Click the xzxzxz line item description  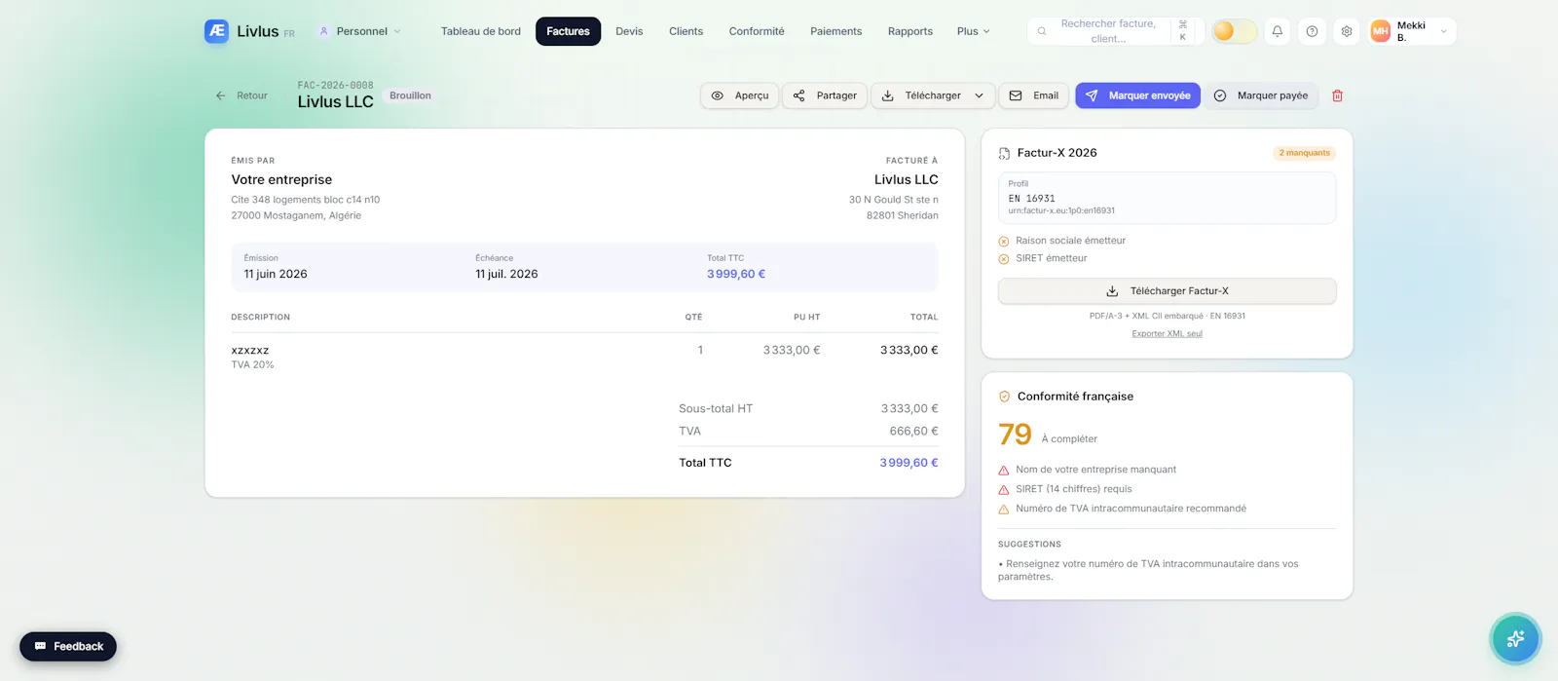pos(250,351)
